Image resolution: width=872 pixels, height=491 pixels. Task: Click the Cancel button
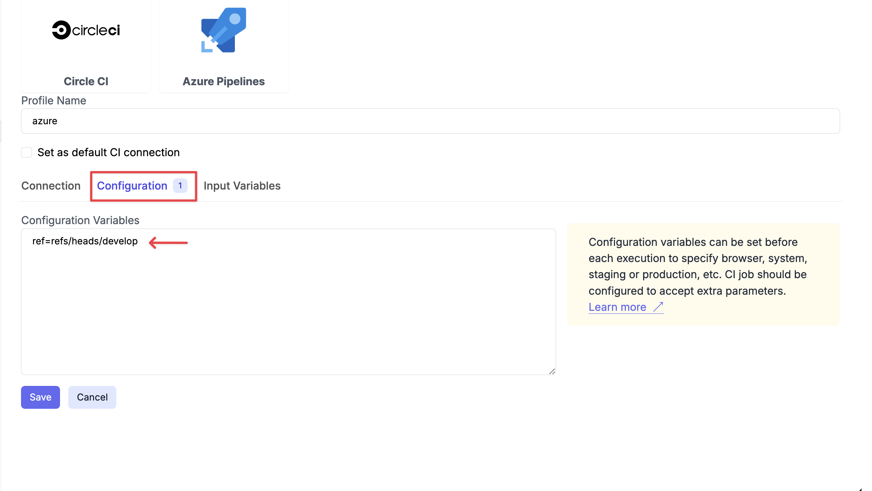tap(92, 397)
